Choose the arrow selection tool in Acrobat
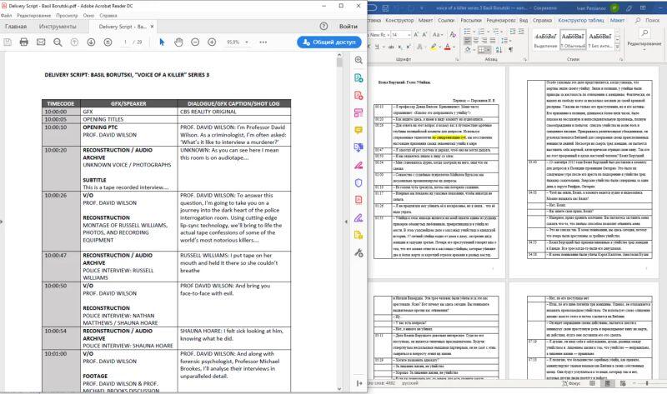Image resolution: width=667 pixels, height=394 pixels. pyautogui.click(x=163, y=42)
